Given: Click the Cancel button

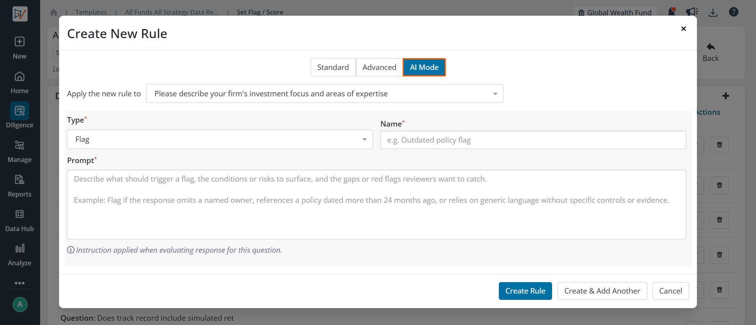Looking at the screenshot, I should click(x=671, y=291).
